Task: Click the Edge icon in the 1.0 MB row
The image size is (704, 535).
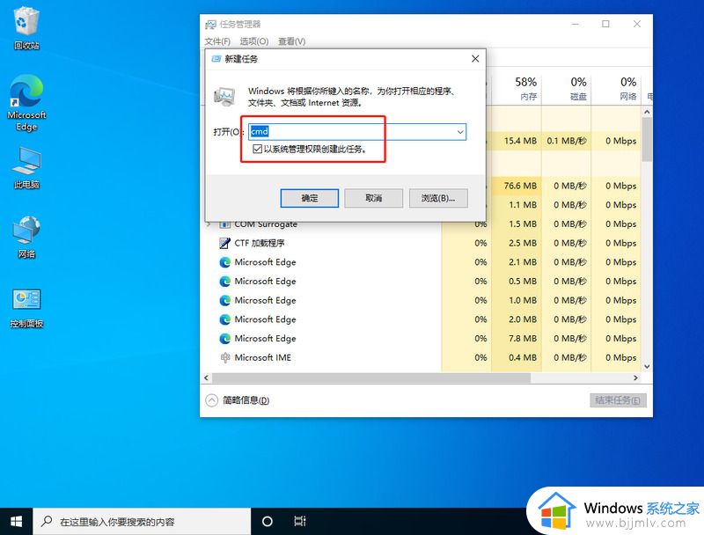Action: 224,300
